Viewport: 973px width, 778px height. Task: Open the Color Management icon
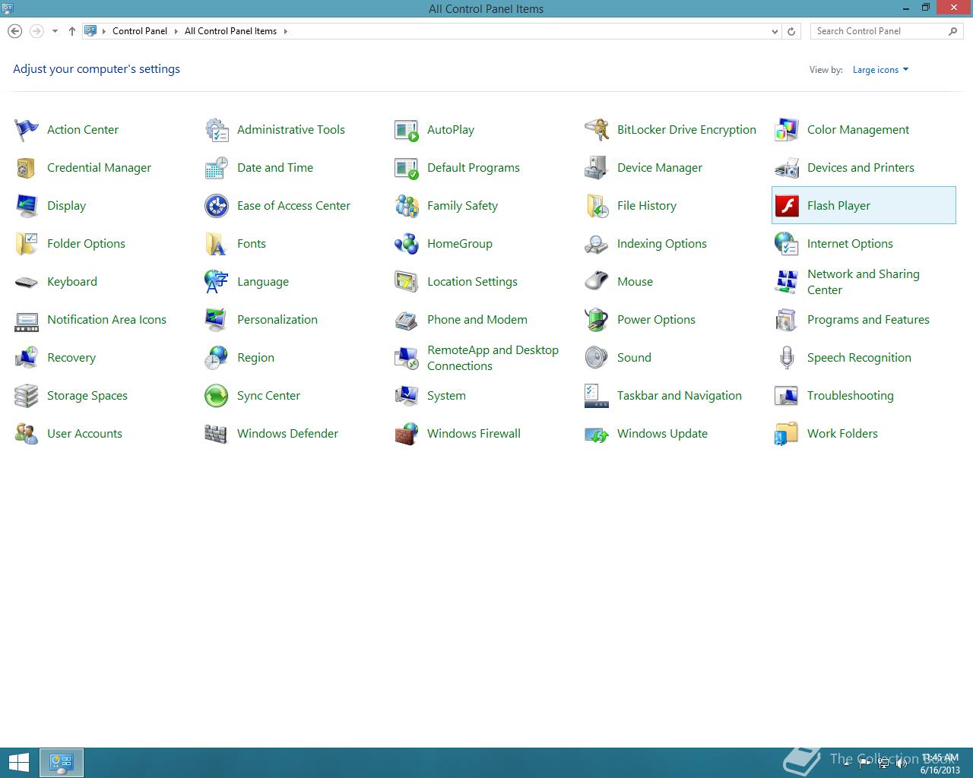[787, 130]
